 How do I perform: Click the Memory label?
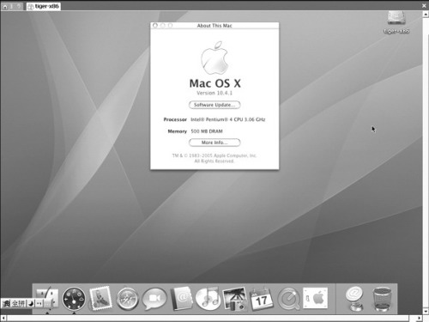177,131
